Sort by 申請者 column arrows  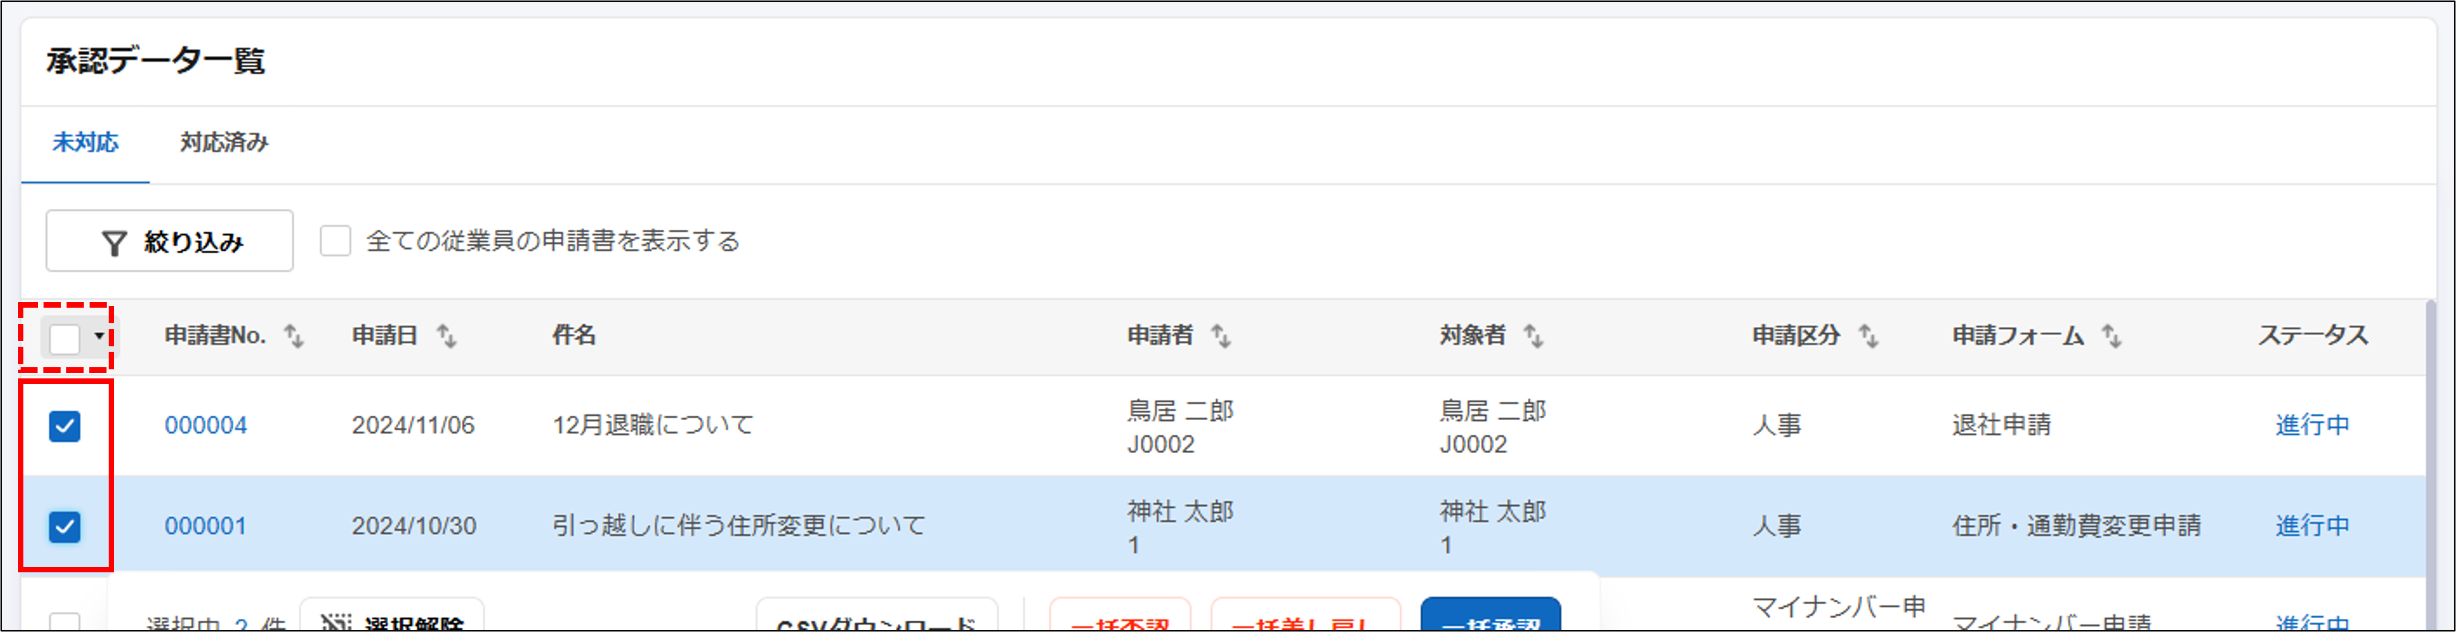tap(1221, 336)
